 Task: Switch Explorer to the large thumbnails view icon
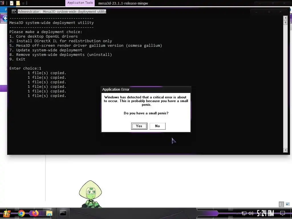tap(288, 204)
